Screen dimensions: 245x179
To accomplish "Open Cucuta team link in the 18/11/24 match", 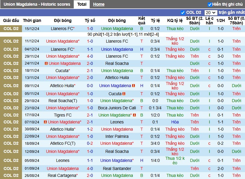I will (63, 71).
